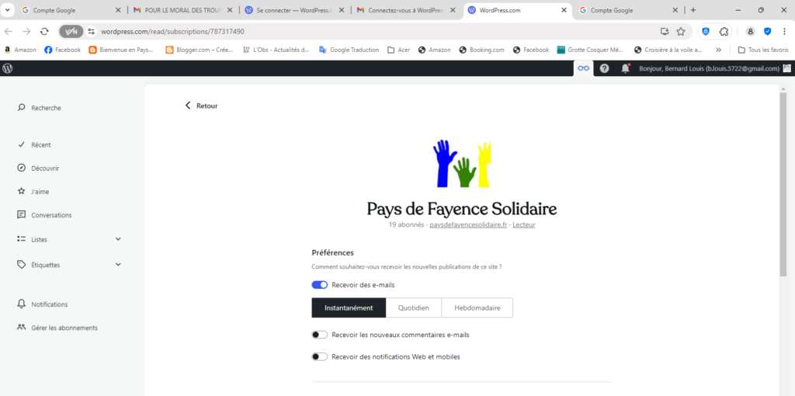Open the notifications bell in top bar
Image resolution: width=795 pixels, height=396 pixels.
pos(625,68)
